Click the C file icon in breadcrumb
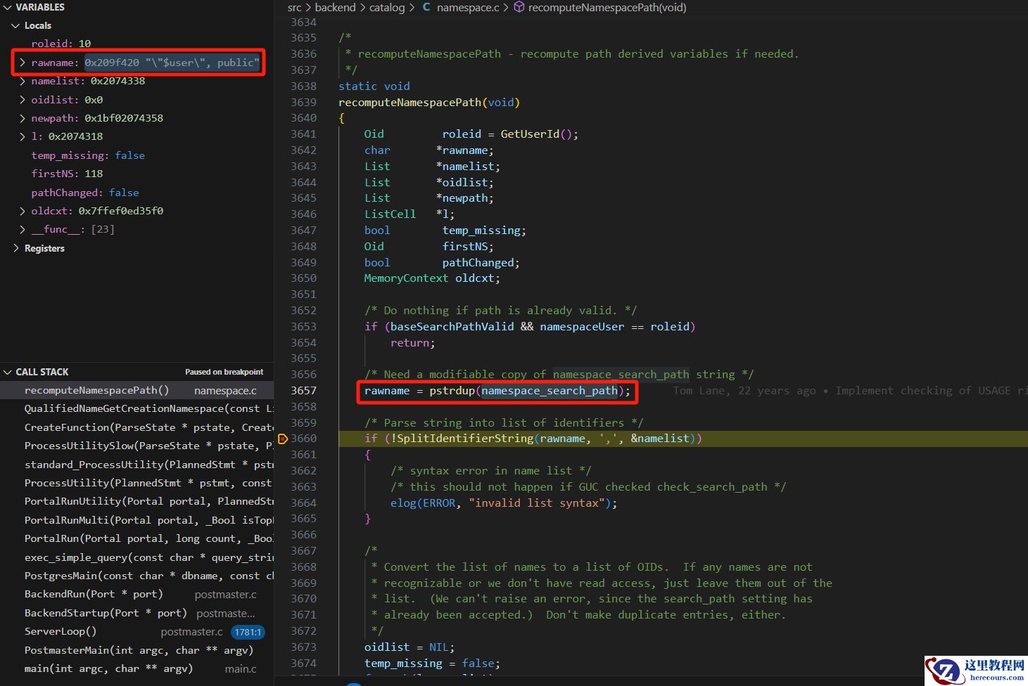The image size is (1028, 686). 426,8
